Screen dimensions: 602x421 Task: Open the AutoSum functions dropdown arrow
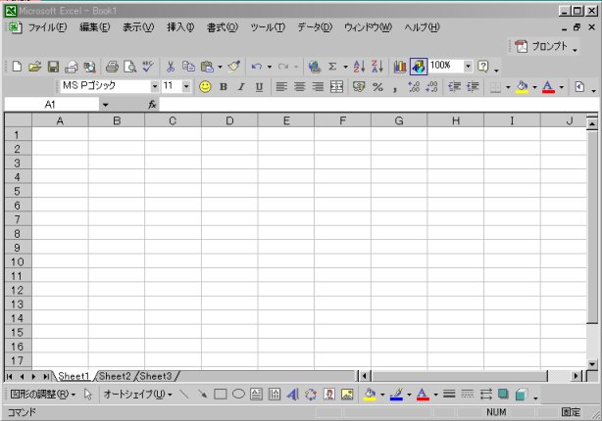[x=345, y=67]
